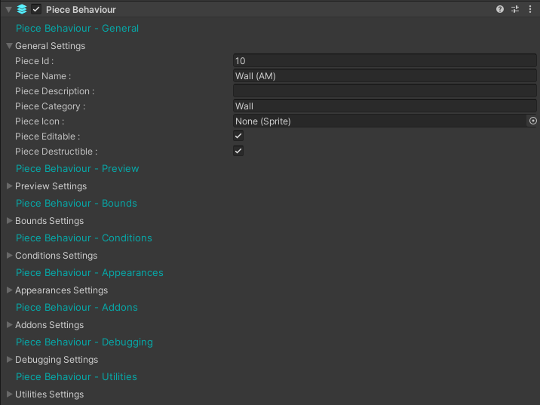Collapse the General Settings foldout
The height and width of the screenshot is (405, 540).
9,46
